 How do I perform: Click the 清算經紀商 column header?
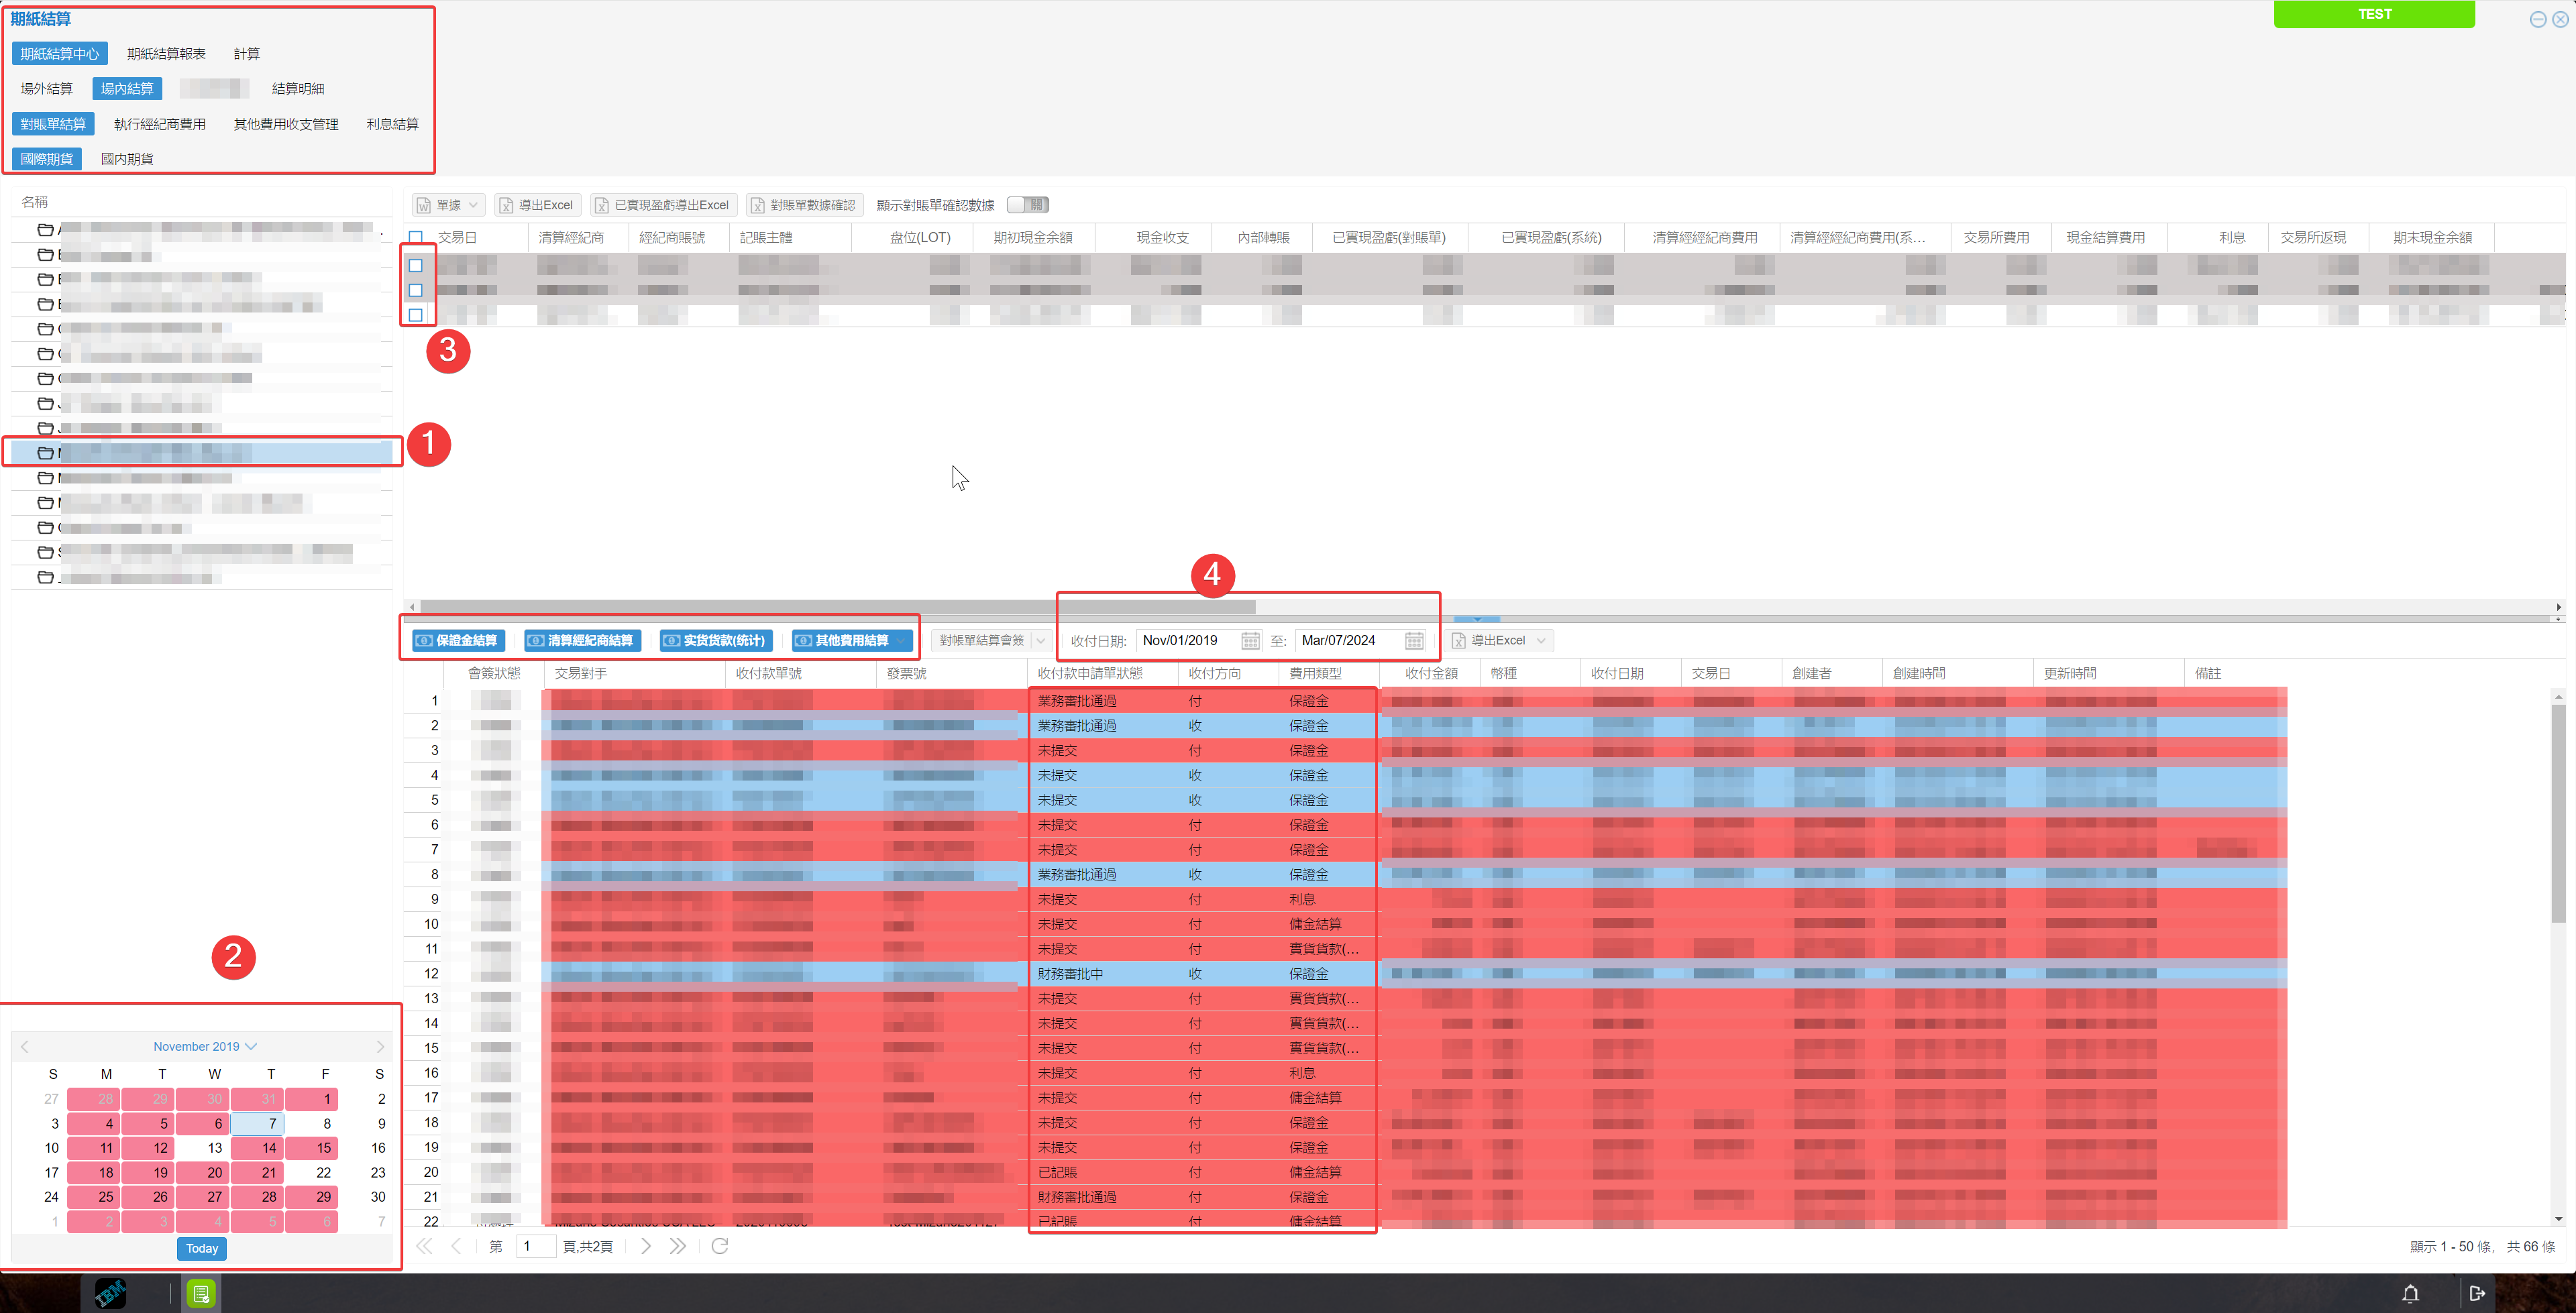[578, 237]
